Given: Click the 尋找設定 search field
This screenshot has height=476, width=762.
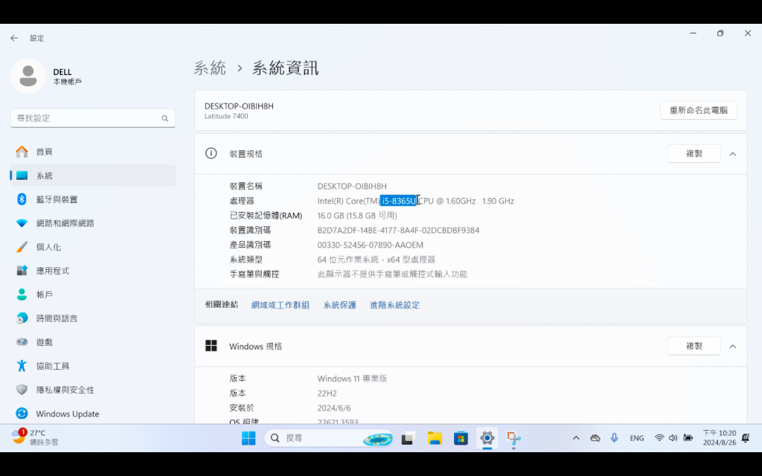Looking at the screenshot, I should [93, 118].
